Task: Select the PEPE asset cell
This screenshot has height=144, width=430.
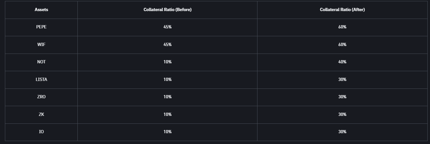Action: click(41, 27)
